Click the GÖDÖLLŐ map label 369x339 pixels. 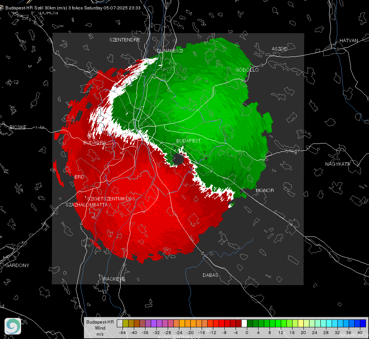coord(247,70)
